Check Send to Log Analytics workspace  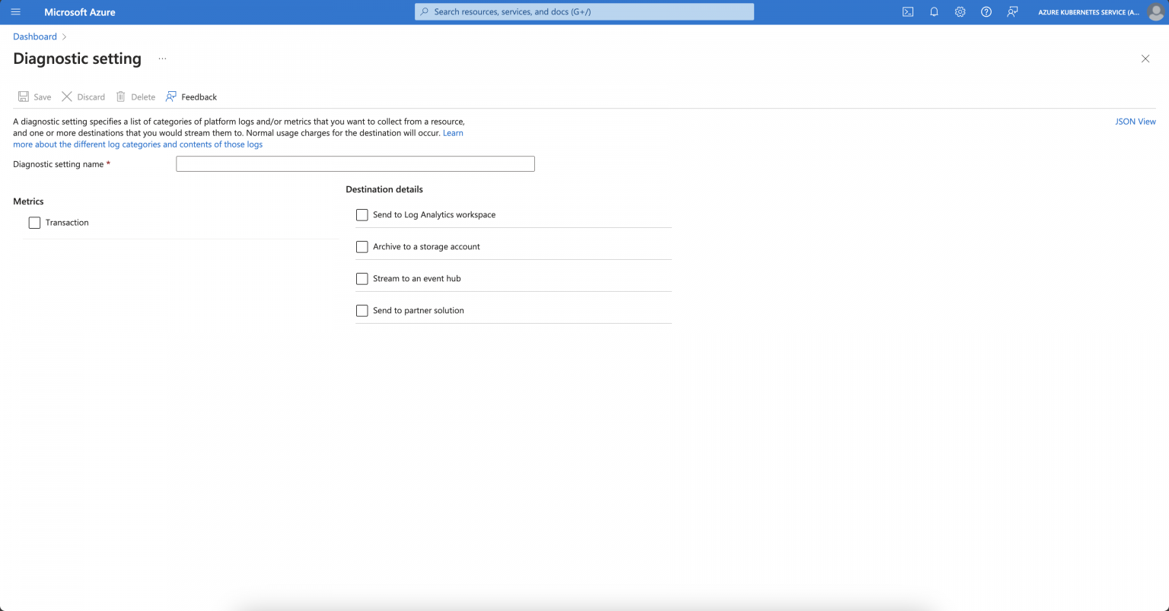pyautogui.click(x=362, y=214)
